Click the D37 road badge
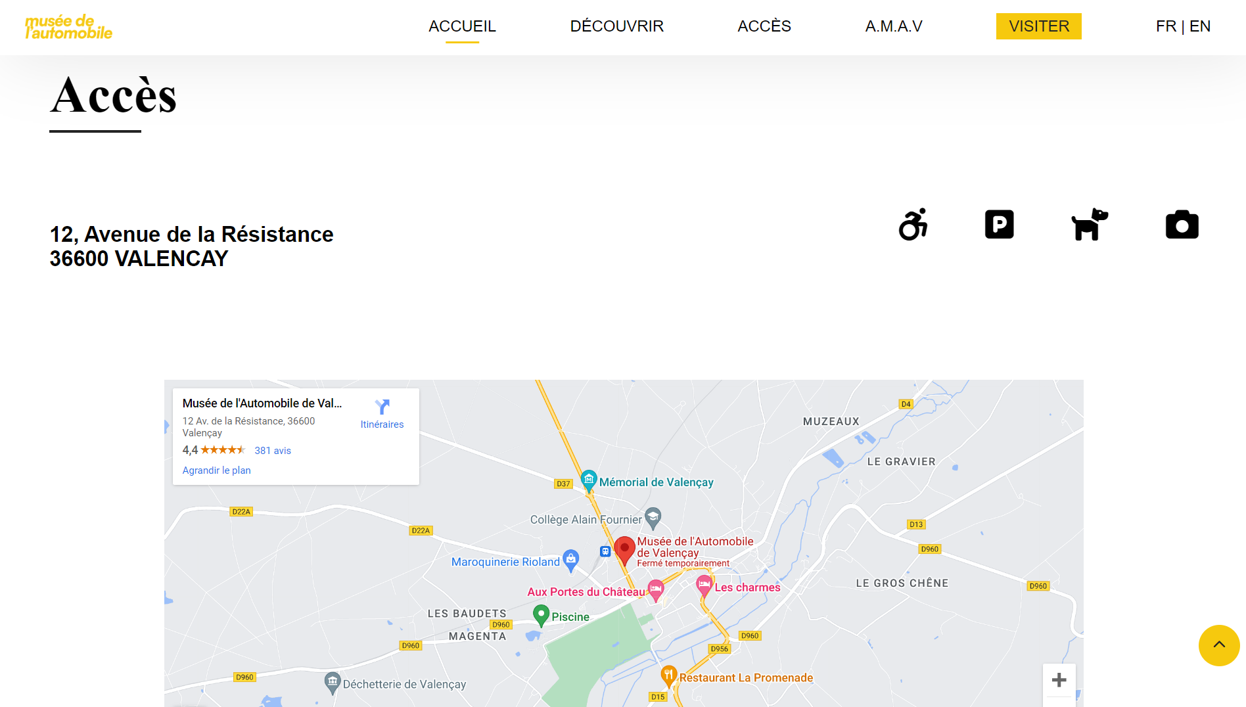This screenshot has width=1246, height=707. pos(563,484)
